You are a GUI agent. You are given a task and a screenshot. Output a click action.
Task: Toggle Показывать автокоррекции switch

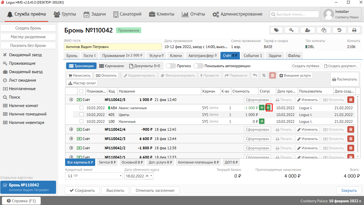[198, 66]
